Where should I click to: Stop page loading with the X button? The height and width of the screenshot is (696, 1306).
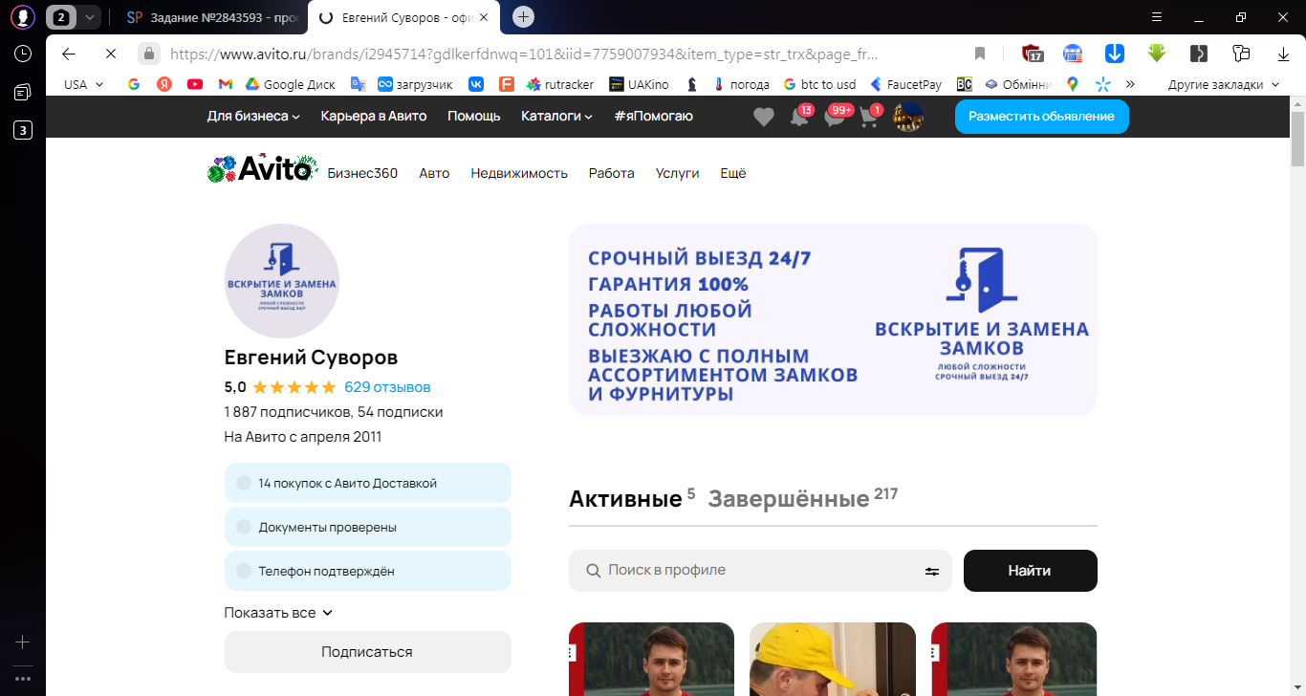[110, 54]
